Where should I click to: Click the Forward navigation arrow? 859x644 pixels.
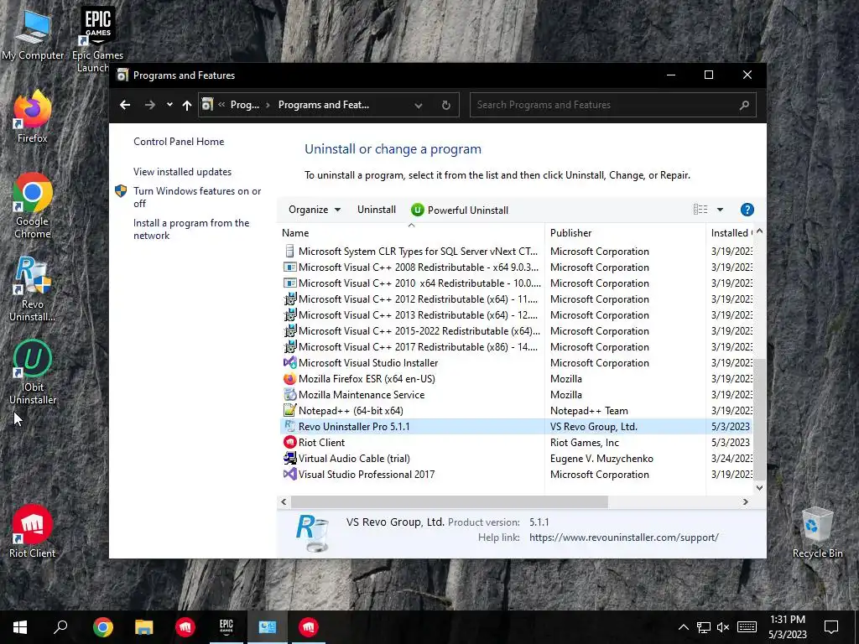(149, 105)
